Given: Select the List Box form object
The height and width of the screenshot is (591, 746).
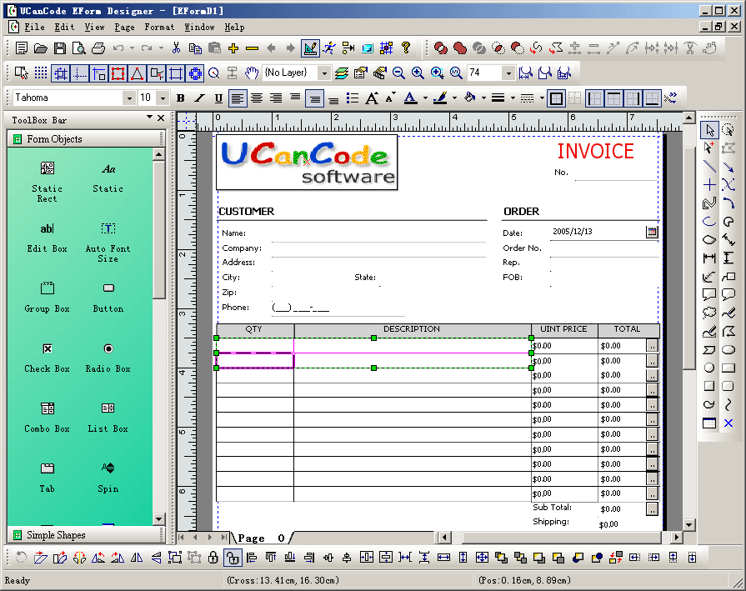Looking at the screenshot, I should tap(108, 418).
